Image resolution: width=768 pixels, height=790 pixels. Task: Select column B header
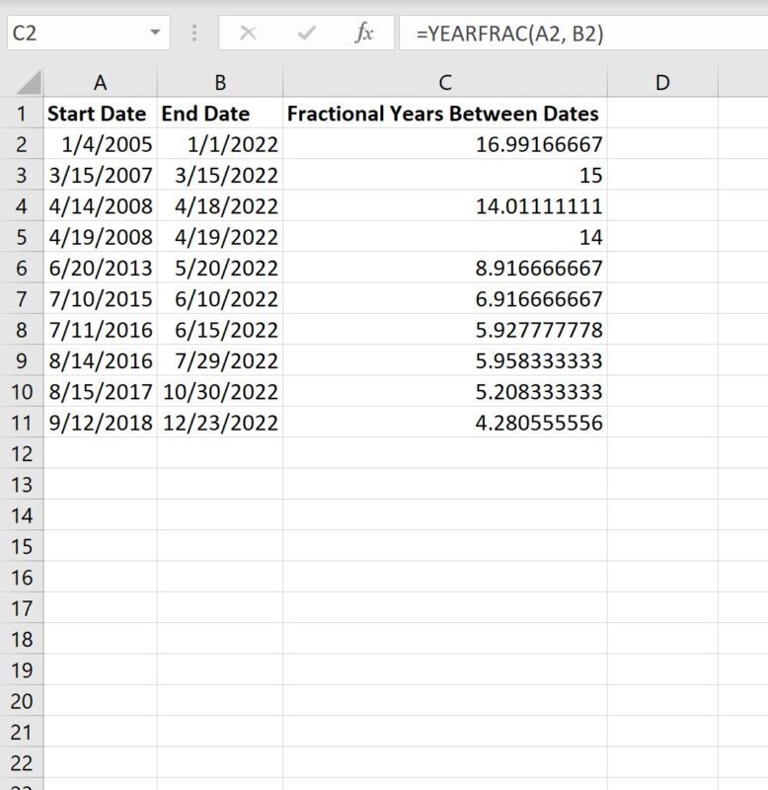tap(219, 82)
